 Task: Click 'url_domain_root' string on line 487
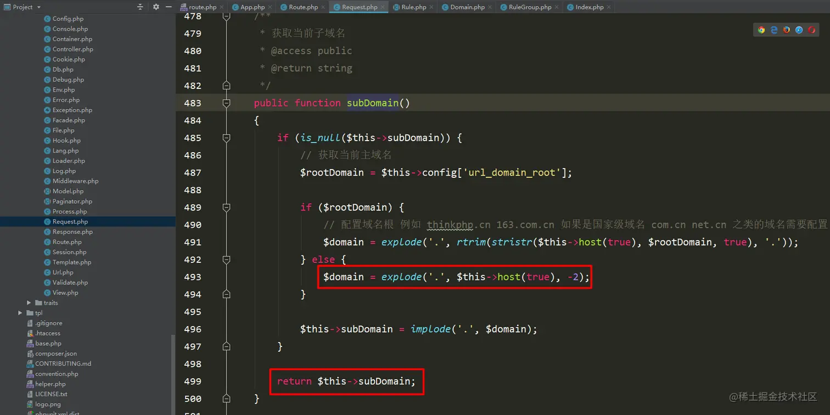[512, 172]
